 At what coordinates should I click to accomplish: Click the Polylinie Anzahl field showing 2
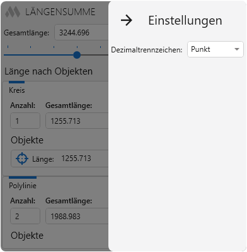click(x=25, y=216)
